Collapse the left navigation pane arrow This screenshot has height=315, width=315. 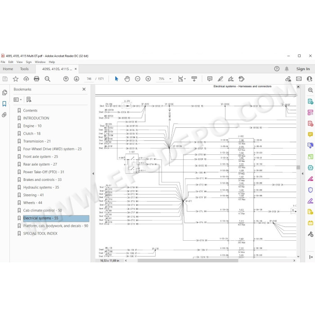coord(93,174)
